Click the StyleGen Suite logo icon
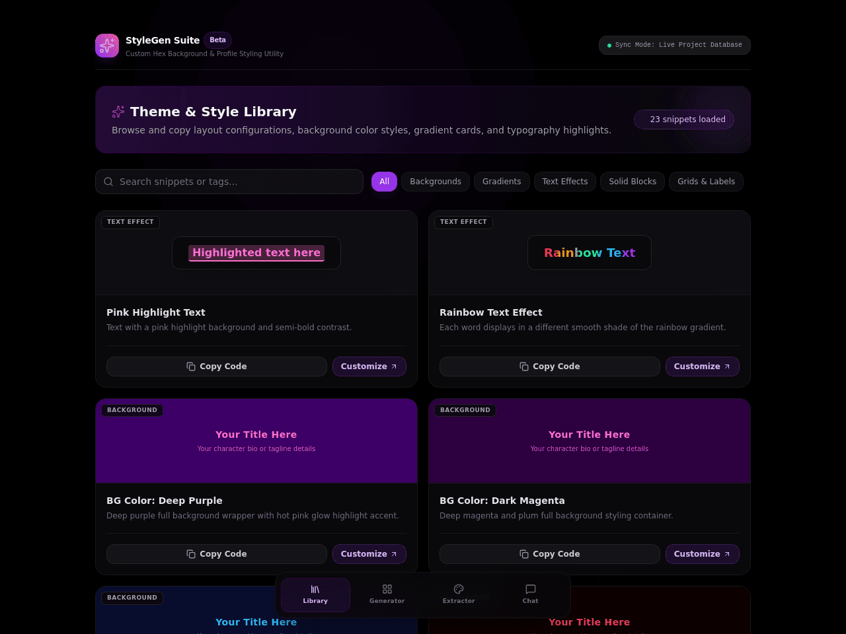The image size is (846, 634). [x=107, y=46]
